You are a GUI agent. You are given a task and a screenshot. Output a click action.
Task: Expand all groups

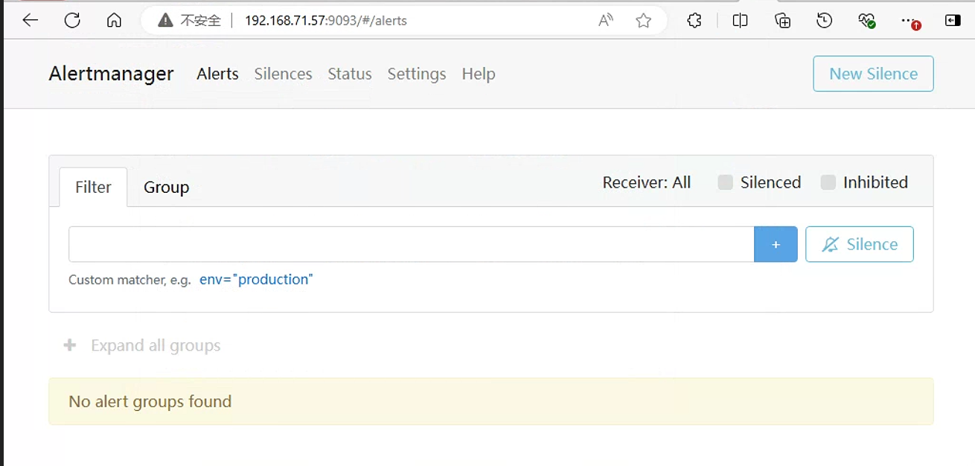click(156, 345)
